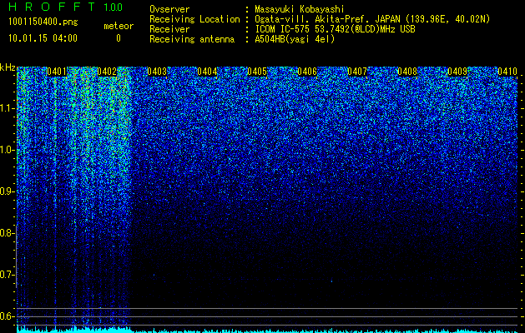Screen dimensions: 525x333
Task: Click the 0401 time marker
Action: (x=57, y=72)
